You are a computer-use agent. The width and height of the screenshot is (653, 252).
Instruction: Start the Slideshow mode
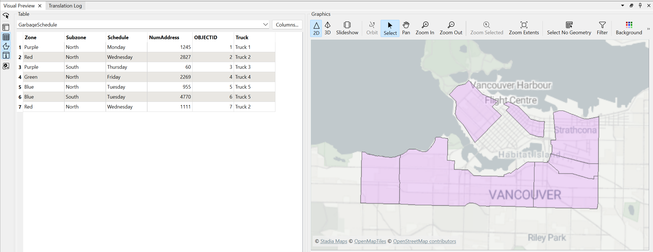[347, 28]
